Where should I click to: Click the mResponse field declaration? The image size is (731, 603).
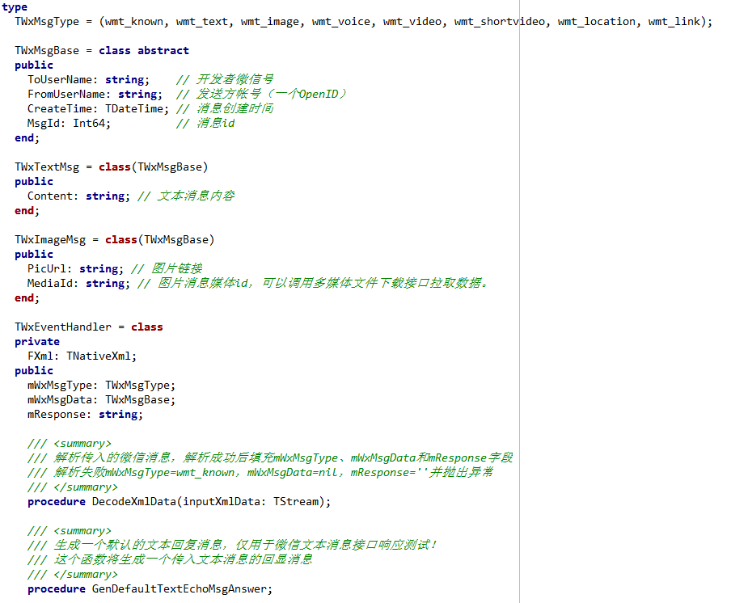coord(85,415)
